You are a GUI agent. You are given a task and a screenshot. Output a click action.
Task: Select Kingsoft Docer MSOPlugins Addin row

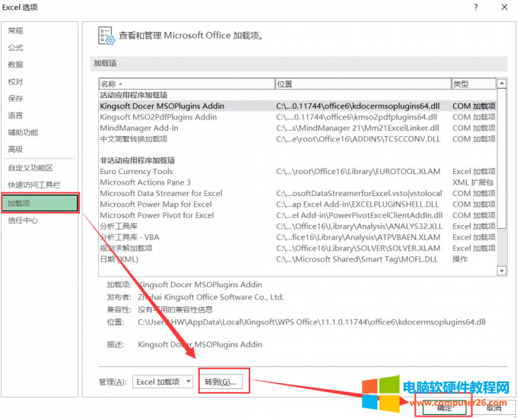[162, 106]
